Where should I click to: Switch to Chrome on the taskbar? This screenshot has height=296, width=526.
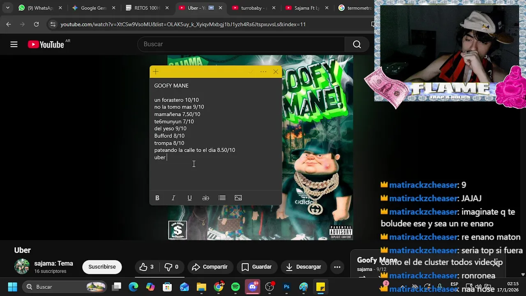point(219,287)
